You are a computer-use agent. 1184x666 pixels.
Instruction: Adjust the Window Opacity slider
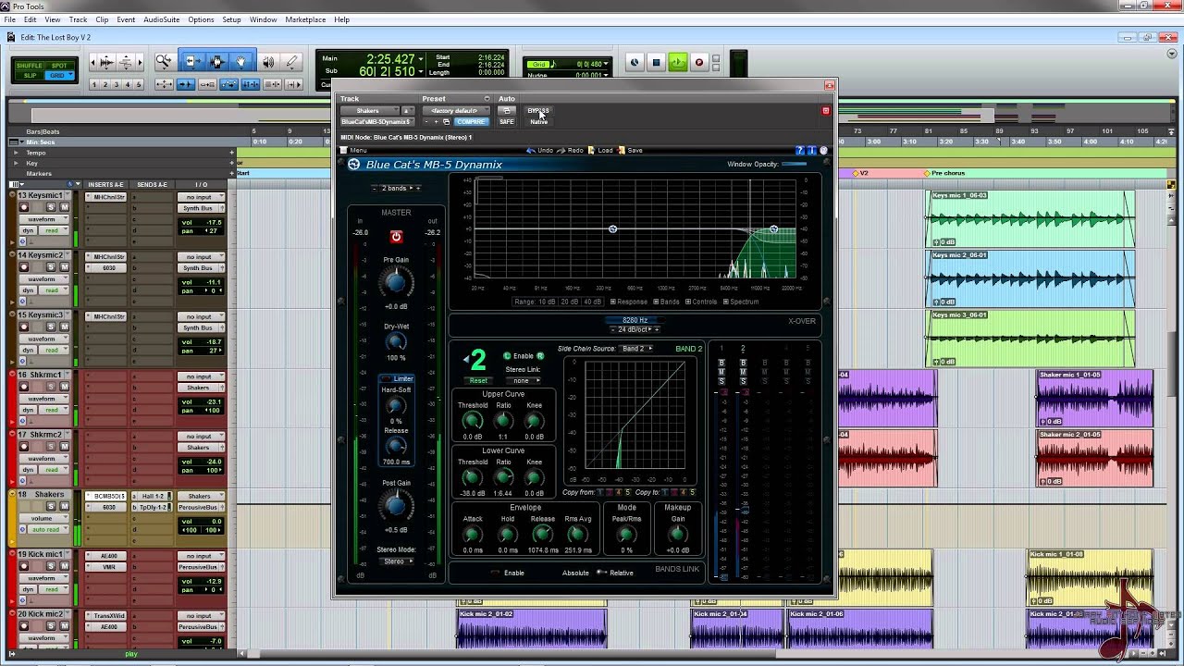coord(795,165)
